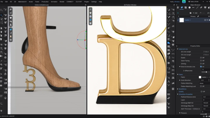Click the skin-colored avatar head icon in the 3D toolbar

10,36
